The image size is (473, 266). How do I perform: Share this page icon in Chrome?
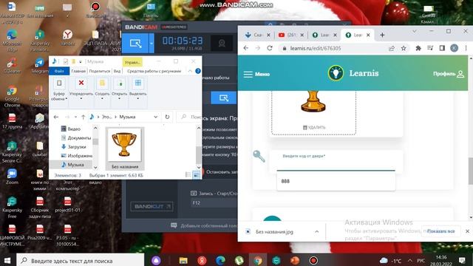coord(392,48)
